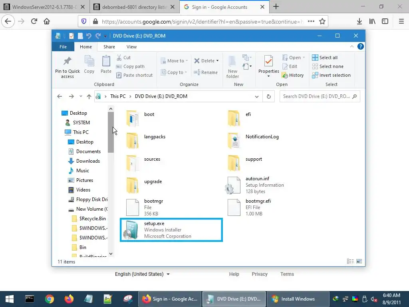Open Firefox hamburger menu
The image size is (409, 307).
point(401,22)
